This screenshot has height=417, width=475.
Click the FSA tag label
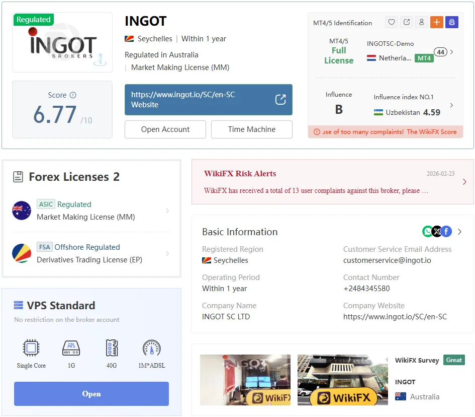(x=45, y=247)
